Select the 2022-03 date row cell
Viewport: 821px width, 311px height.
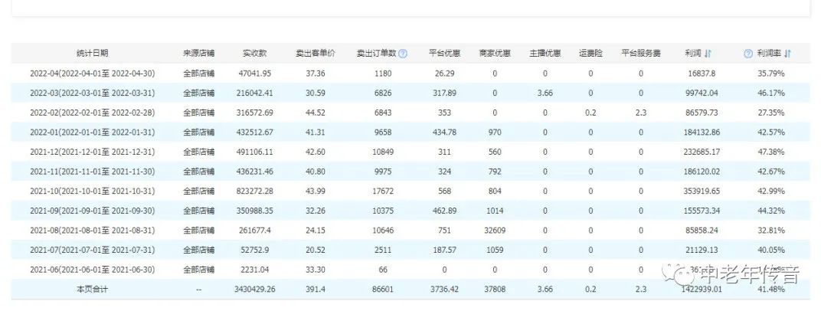point(92,93)
